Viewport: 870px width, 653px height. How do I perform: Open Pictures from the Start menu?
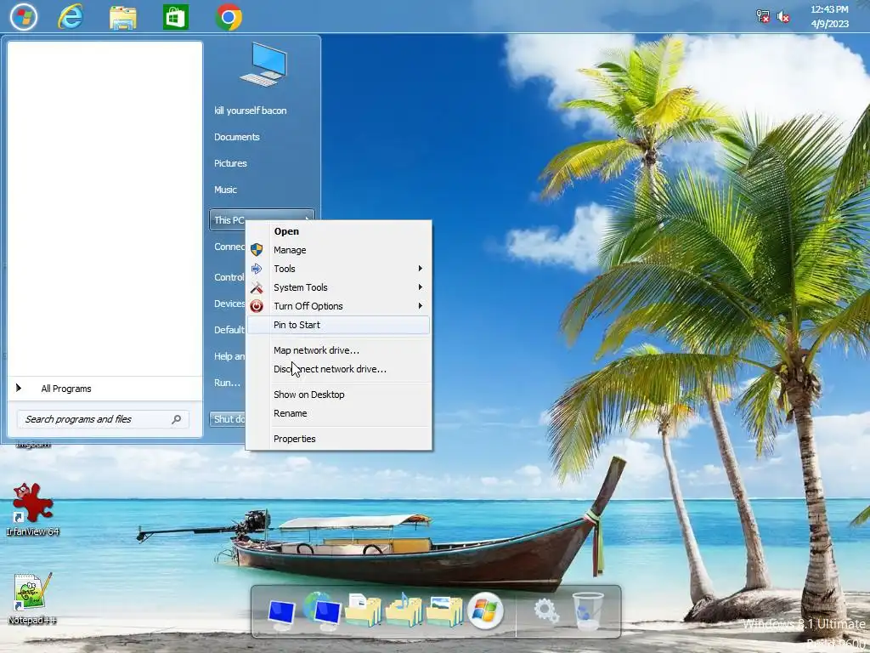pyautogui.click(x=230, y=163)
